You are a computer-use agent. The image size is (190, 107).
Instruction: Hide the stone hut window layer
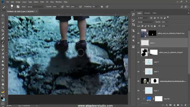click(138, 81)
